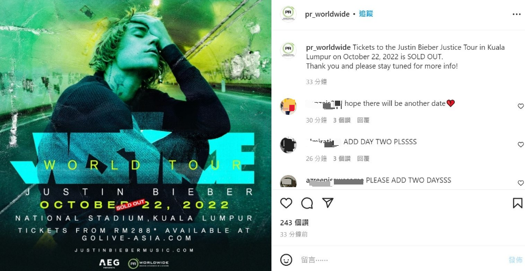Like the 'ADD DAY TWO PLSSSS' comment

click(521, 145)
